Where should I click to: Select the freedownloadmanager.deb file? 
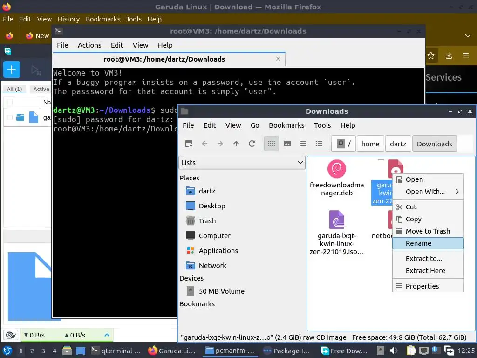point(336,178)
